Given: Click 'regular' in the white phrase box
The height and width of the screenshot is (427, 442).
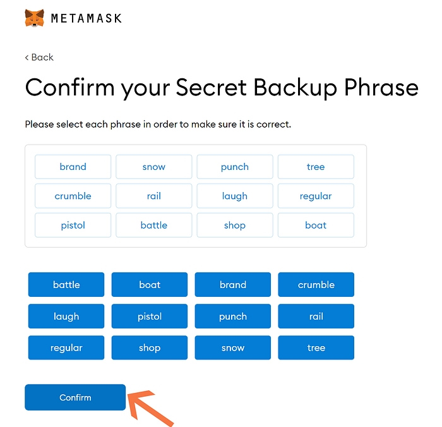Looking at the screenshot, I should coord(316,196).
